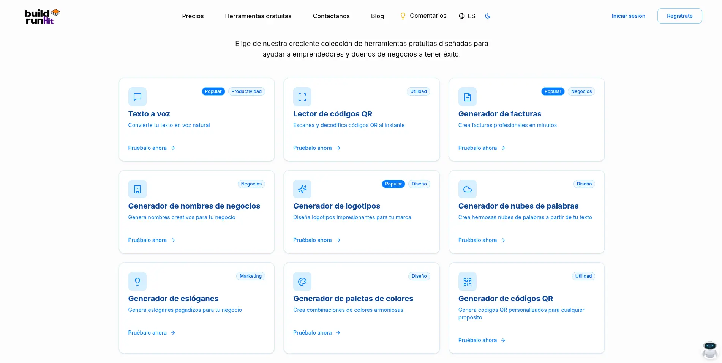This screenshot has height=363, width=722.
Task: Click the build runHit logo
Action: tap(42, 16)
